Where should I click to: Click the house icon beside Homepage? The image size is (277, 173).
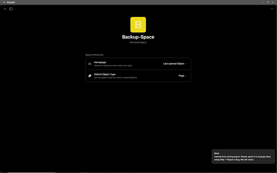(90, 64)
